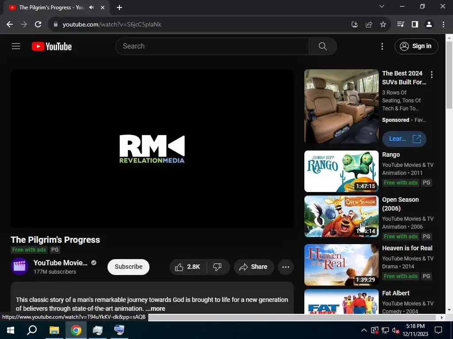
Task: Bookmark this tab with star
Action: (x=383, y=25)
